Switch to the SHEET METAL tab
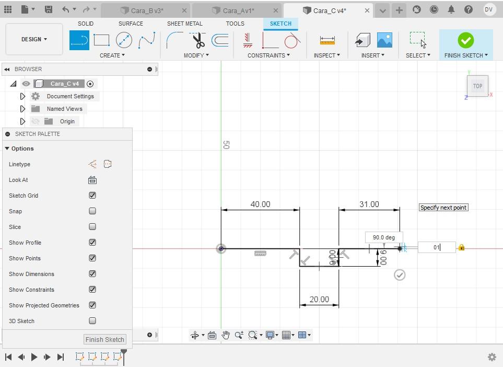Screen dimensions: 503x367 [x=185, y=24]
